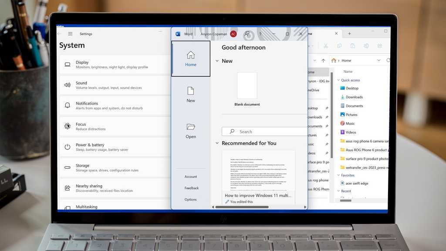Collapse the Favorites group in File Explorer
Image resolution: width=446 pixels, height=251 pixels.
pyautogui.click(x=338, y=175)
